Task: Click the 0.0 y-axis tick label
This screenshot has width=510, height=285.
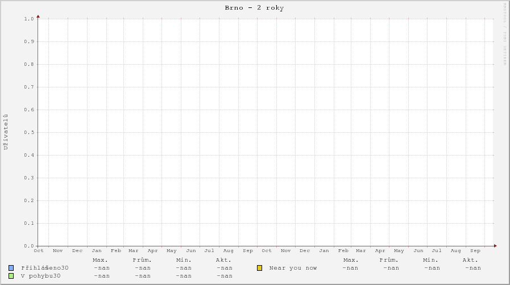Action: (x=30, y=246)
